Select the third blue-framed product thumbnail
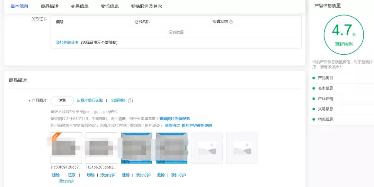 (x=136, y=148)
